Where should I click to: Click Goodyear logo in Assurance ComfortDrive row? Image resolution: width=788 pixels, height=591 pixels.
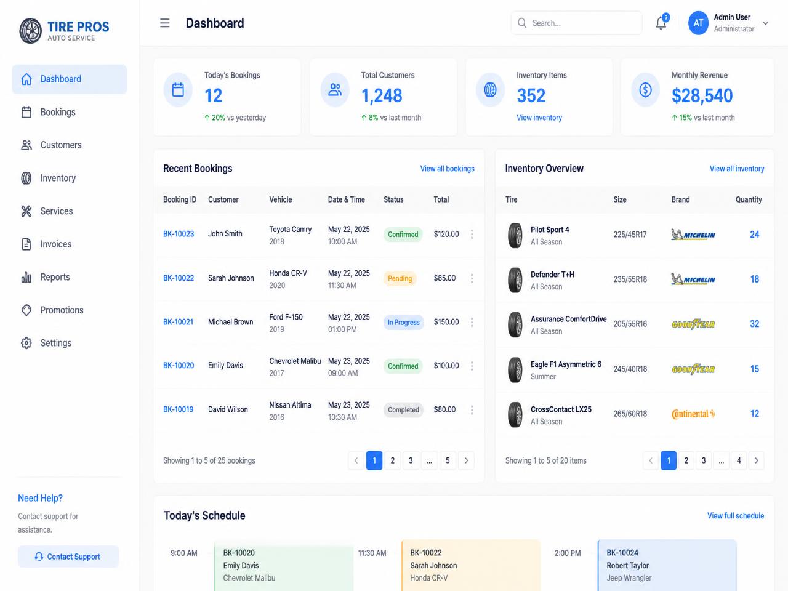pos(693,324)
